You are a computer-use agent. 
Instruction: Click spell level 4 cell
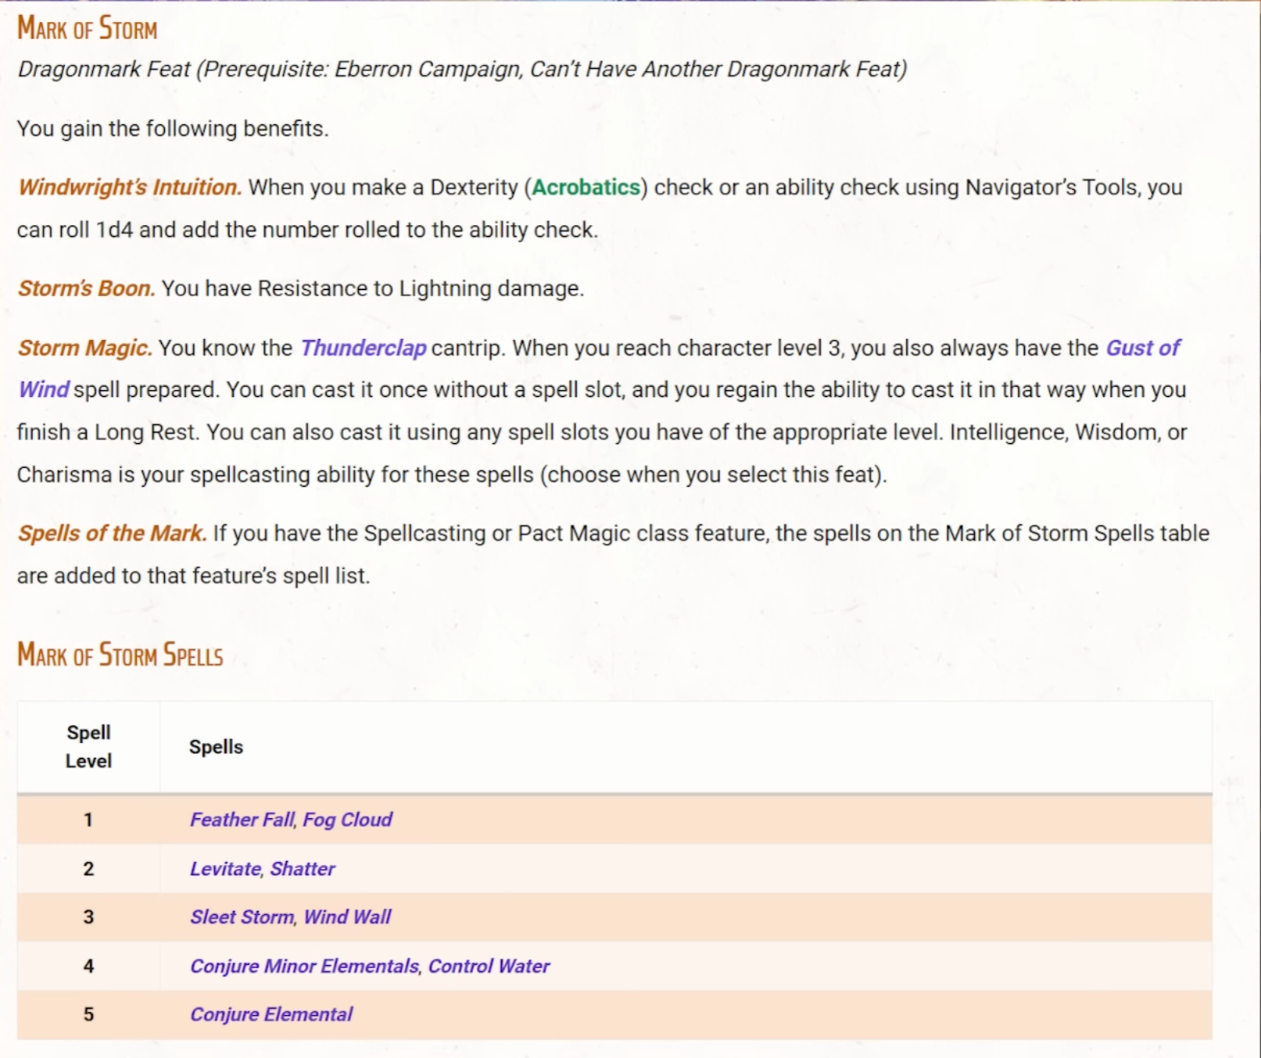coord(88,967)
